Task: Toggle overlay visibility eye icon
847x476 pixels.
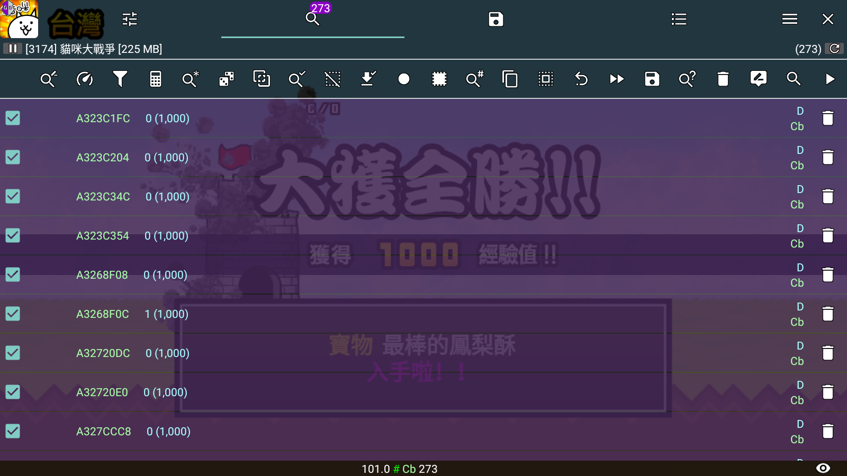Action: click(x=823, y=468)
